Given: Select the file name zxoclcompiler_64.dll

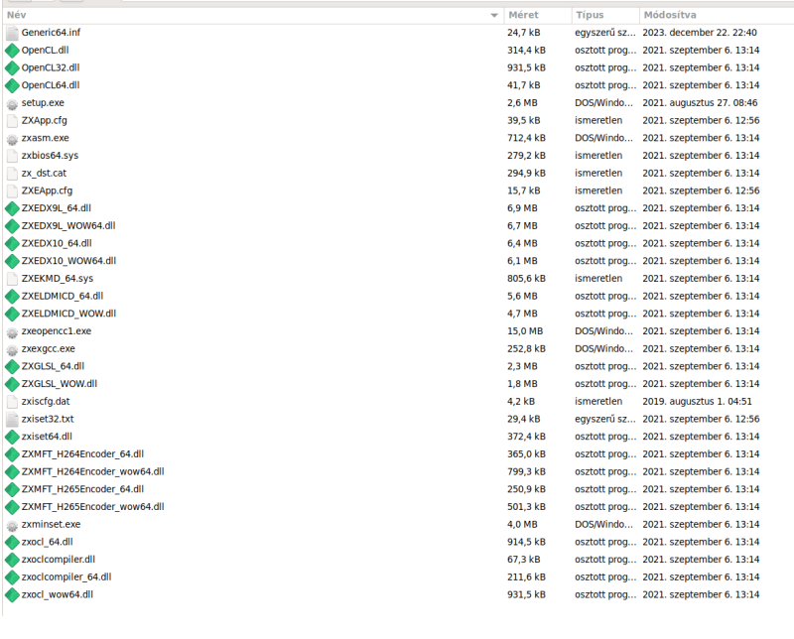Looking at the screenshot, I should point(66,577).
